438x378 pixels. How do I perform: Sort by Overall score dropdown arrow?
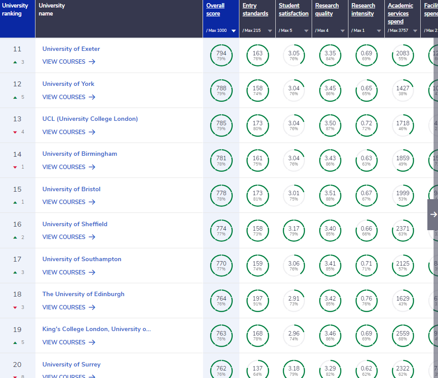(x=234, y=31)
